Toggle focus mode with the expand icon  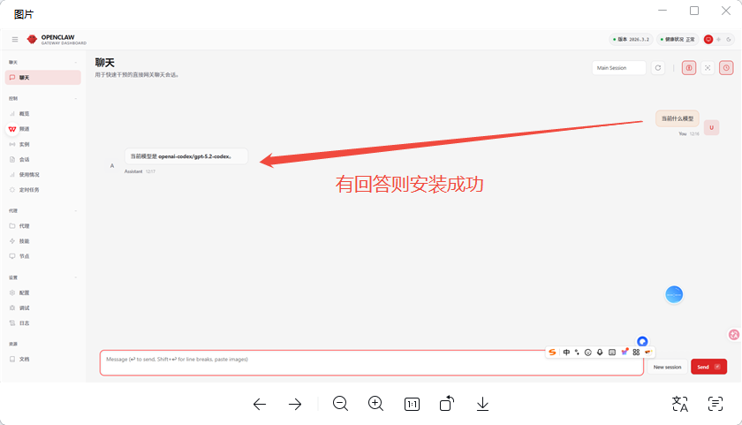click(x=708, y=68)
